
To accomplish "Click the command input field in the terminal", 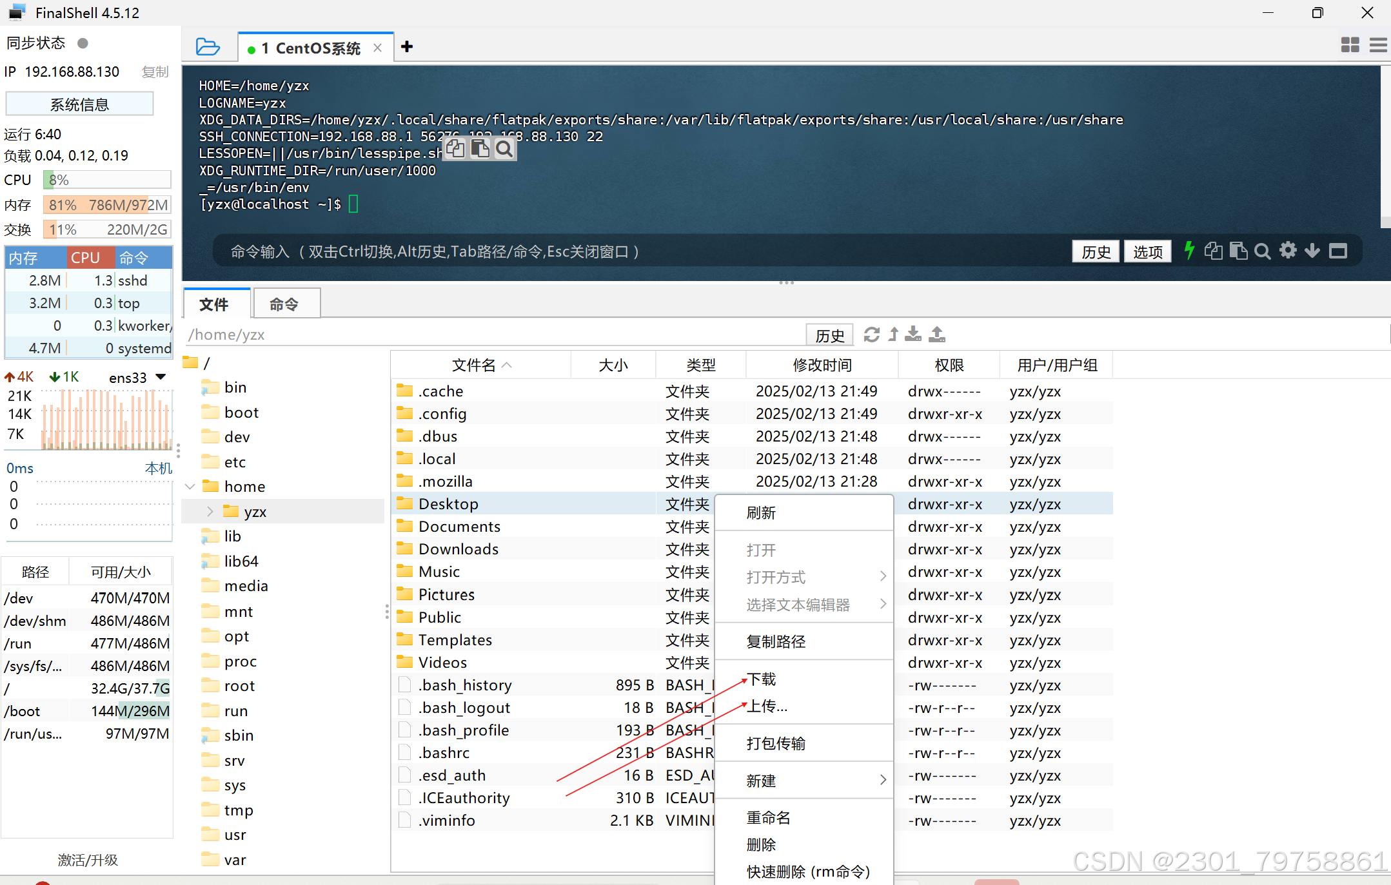I will click(580, 251).
